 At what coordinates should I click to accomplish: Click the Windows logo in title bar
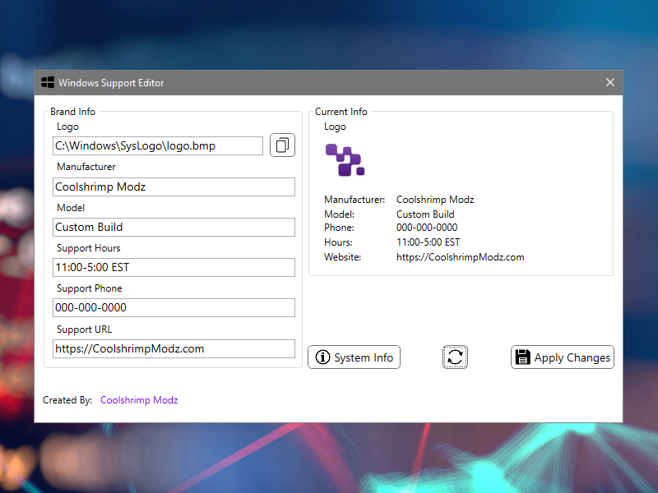48,82
